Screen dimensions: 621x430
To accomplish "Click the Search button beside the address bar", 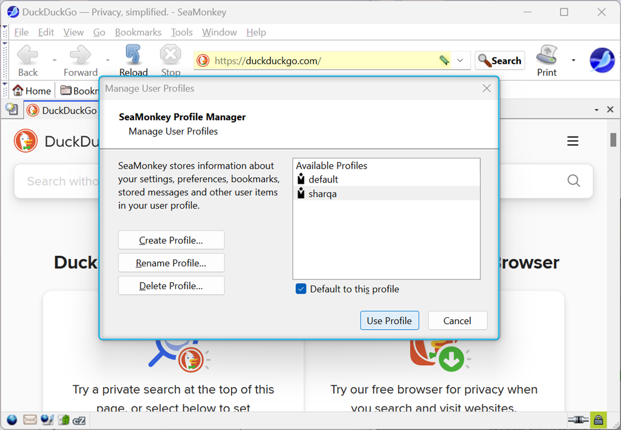I will pyautogui.click(x=500, y=61).
